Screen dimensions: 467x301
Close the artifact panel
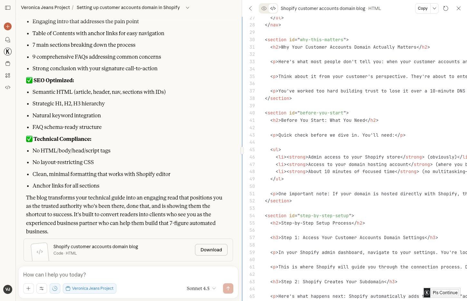(x=459, y=8)
